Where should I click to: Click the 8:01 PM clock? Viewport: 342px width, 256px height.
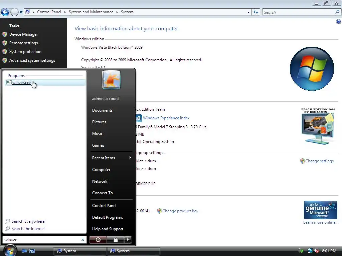[x=329, y=251]
